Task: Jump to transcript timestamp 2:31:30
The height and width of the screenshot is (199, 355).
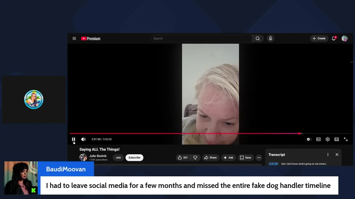Action: [x=273, y=164]
